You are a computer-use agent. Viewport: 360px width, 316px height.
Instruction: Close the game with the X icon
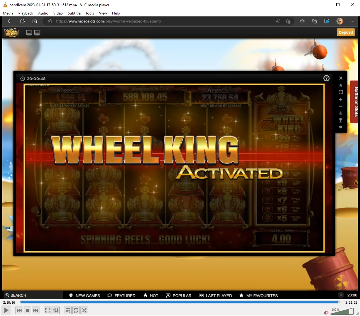341,78
